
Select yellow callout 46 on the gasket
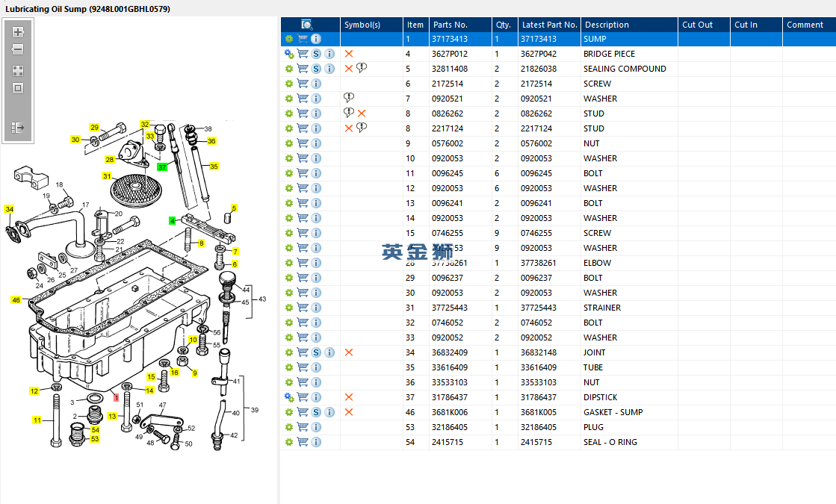(16, 300)
